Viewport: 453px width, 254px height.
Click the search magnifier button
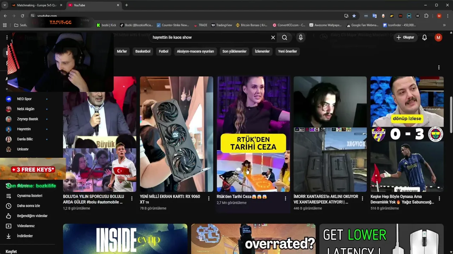[x=285, y=37]
